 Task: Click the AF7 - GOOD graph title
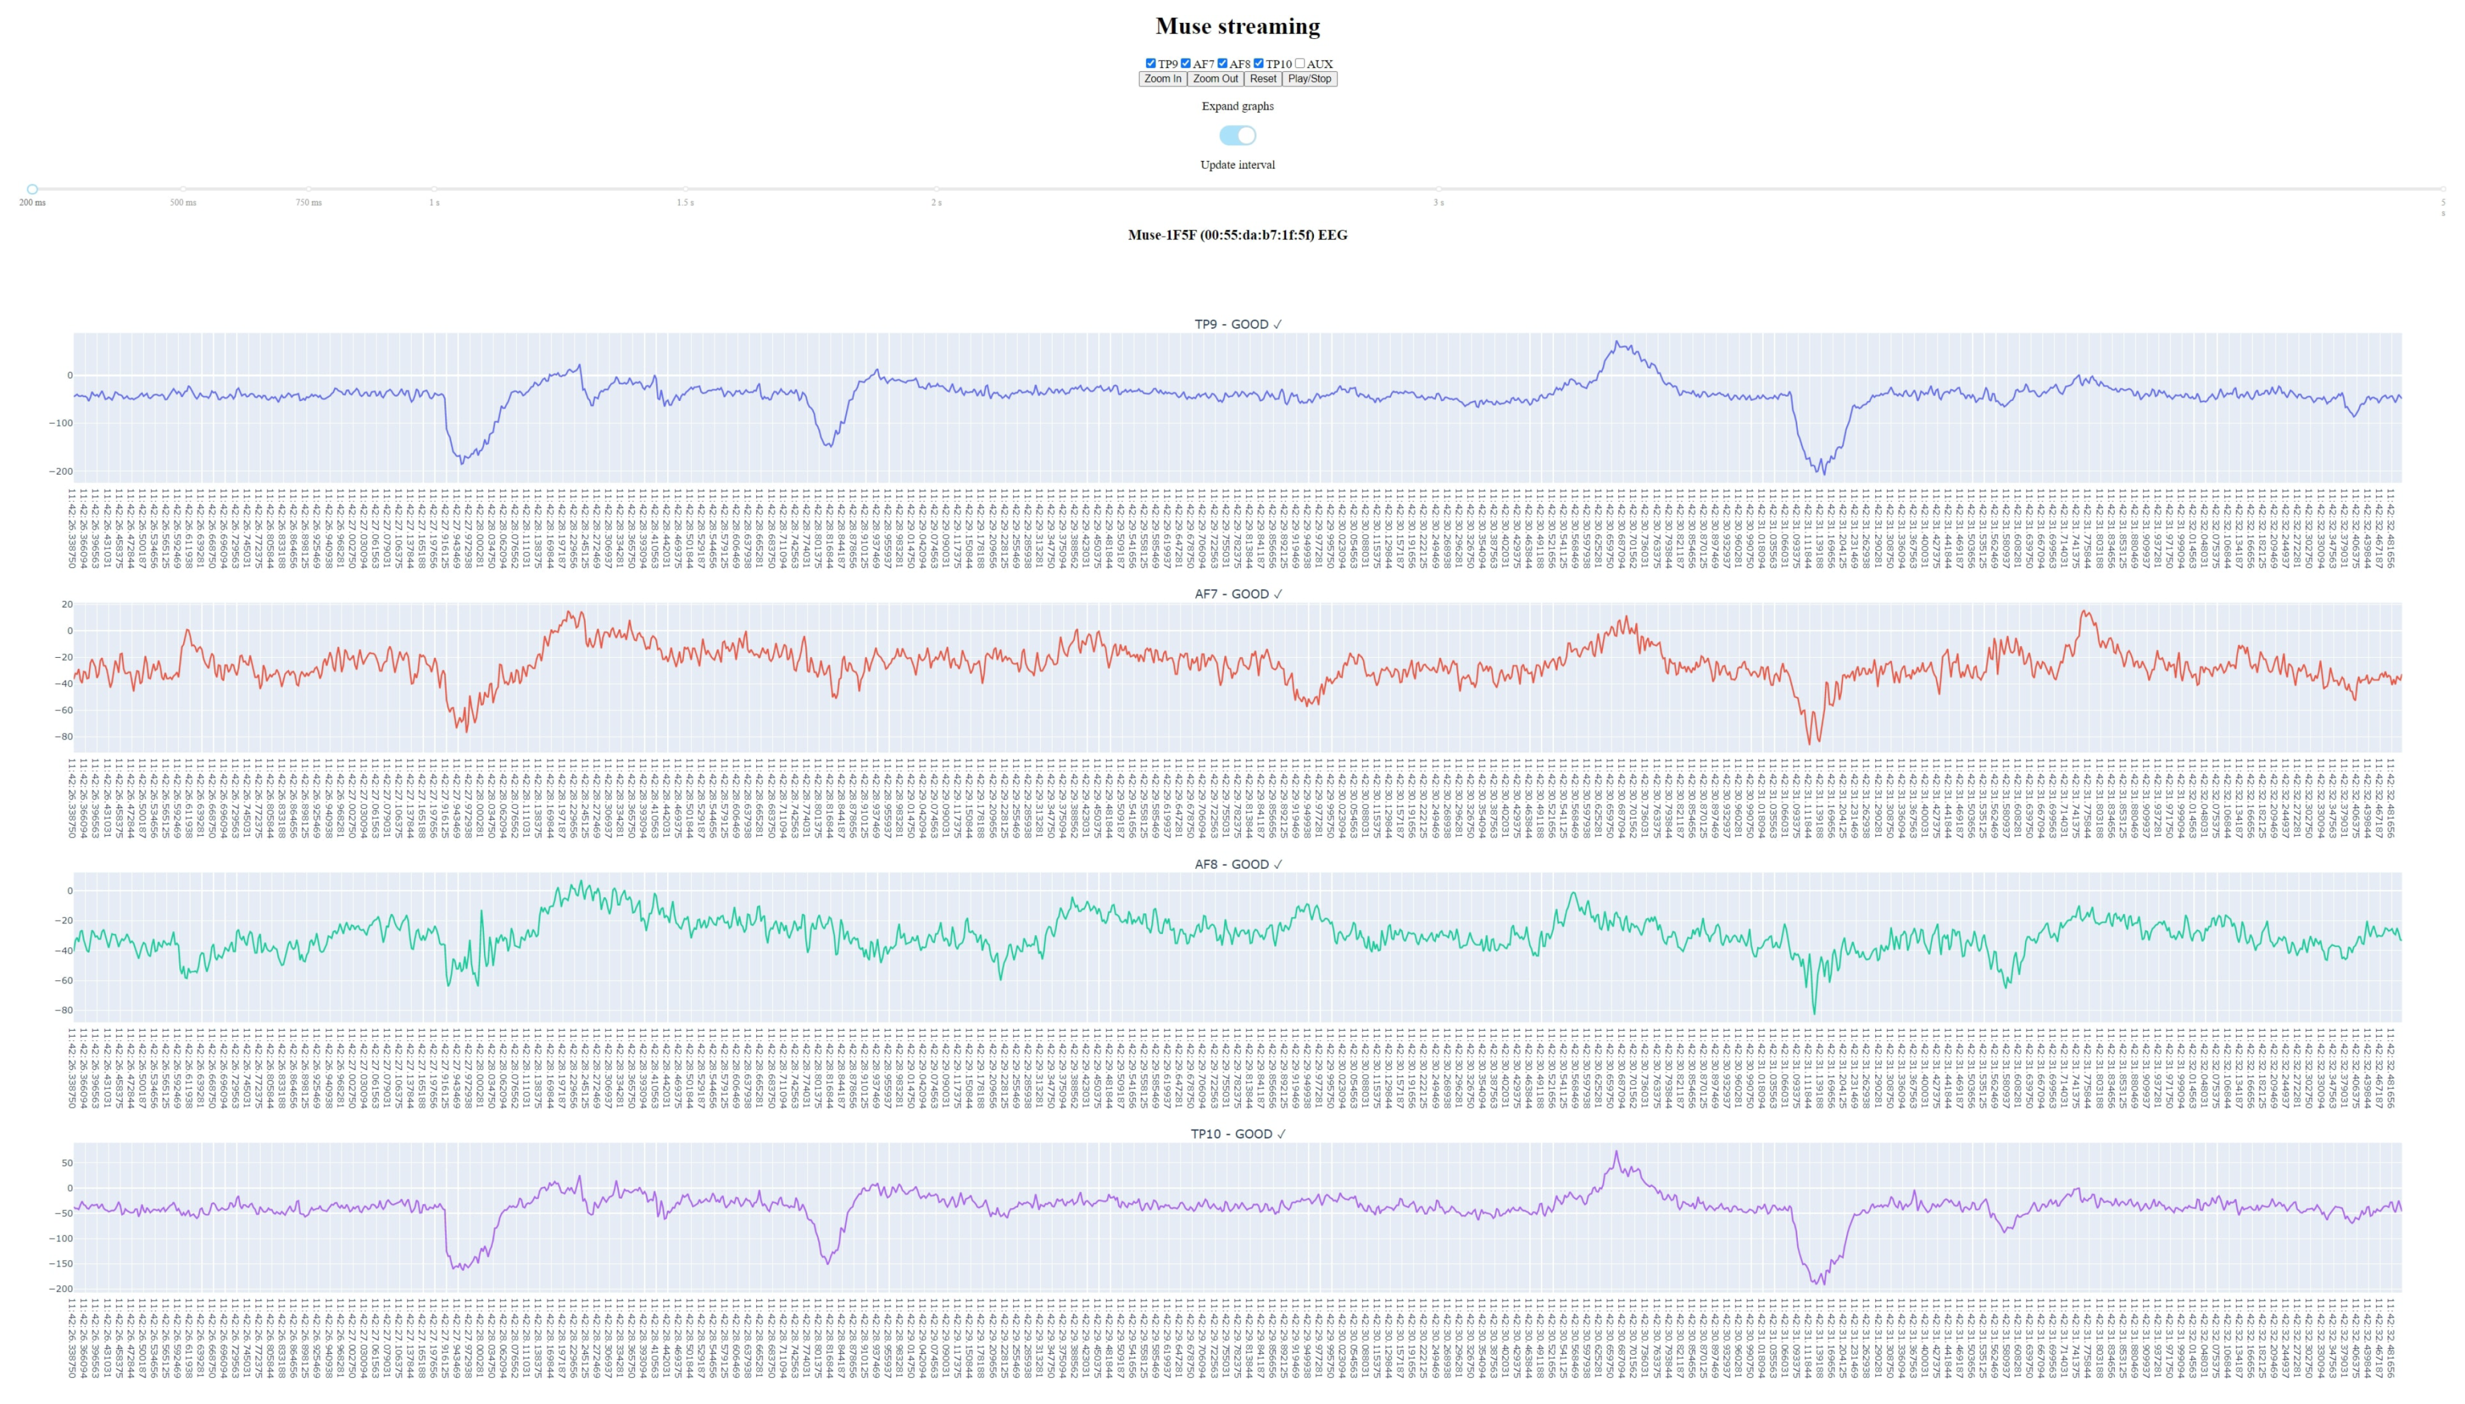pyautogui.click(x=1237, y=594)
